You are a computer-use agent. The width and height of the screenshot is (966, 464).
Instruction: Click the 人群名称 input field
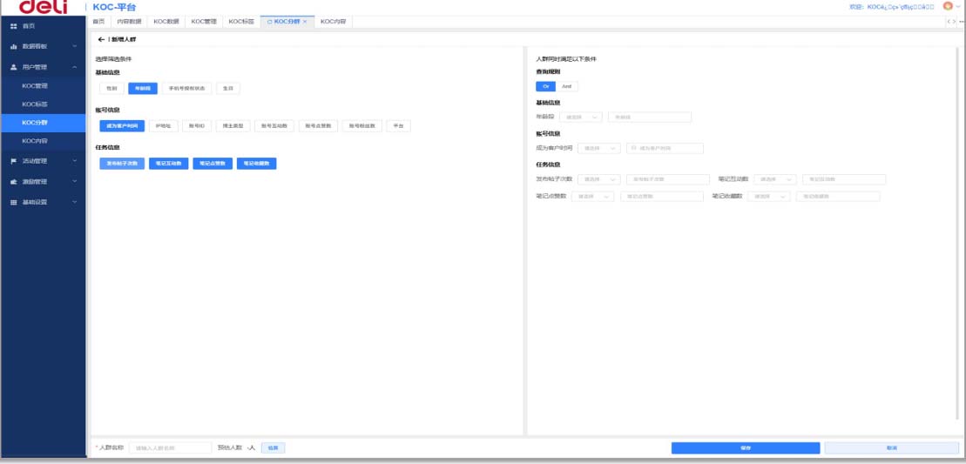(170, 447)
